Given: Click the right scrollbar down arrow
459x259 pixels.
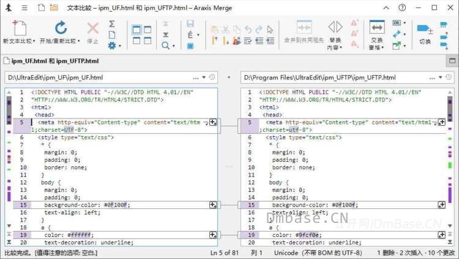Looking at the screenshot, I should point(450,225).
